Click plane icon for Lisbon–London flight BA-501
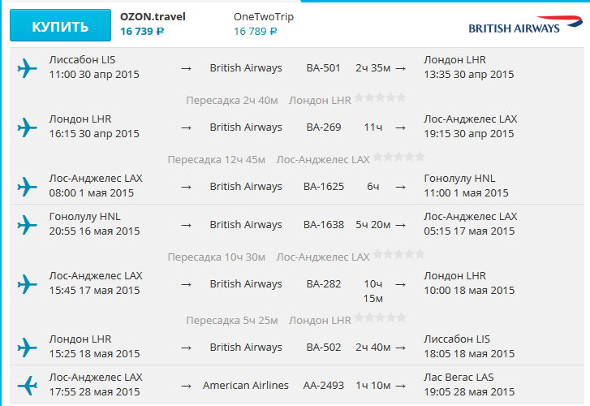Image resolution: width=590 pixels, height=406 pixels. pyautogui.click(x=28, y=68)
